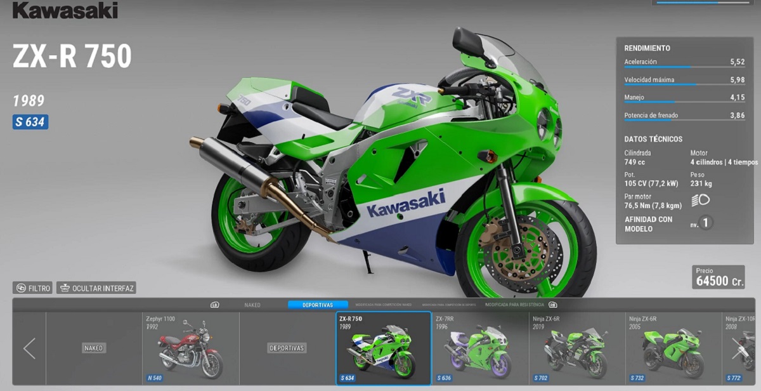Click the S 702 badge on 2019 card
Image resolution: width=761 pixels, height=391 pixels.
coord(541,378)
